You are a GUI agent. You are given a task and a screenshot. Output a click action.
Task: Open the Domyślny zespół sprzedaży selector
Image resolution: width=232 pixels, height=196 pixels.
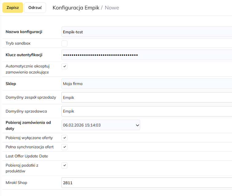click(147, 98)
